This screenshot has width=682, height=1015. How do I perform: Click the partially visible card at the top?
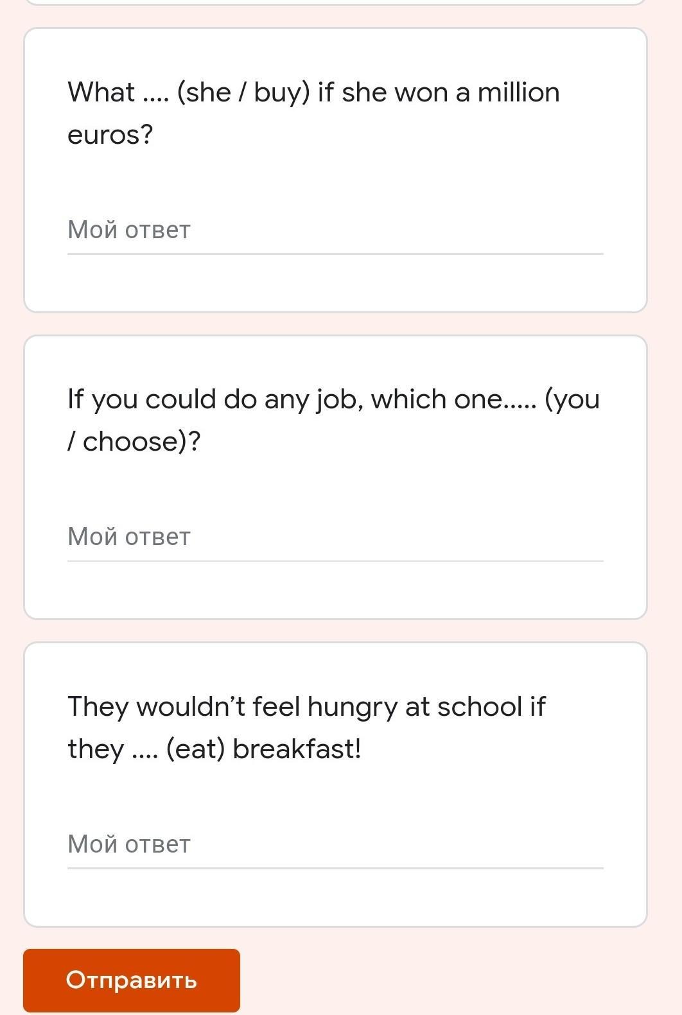335,2
